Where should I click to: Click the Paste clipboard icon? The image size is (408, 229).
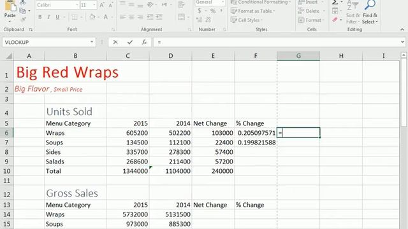click(x=10, y=5)
